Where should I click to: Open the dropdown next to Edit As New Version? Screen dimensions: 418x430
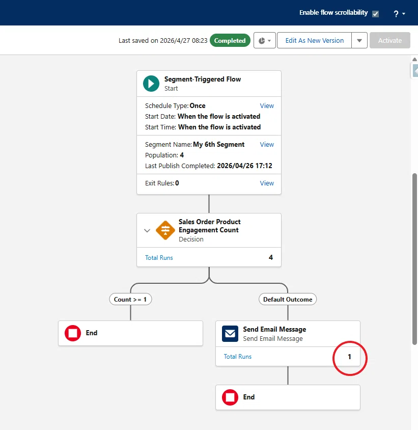point(359,40)
